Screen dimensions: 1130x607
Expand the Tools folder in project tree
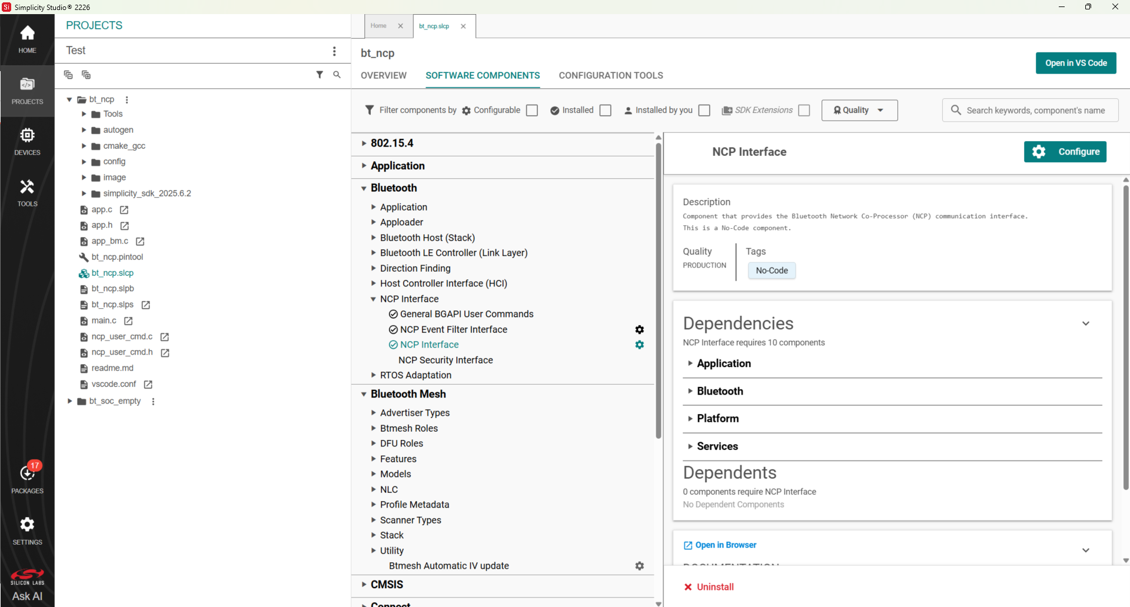(x=84, y=114)
